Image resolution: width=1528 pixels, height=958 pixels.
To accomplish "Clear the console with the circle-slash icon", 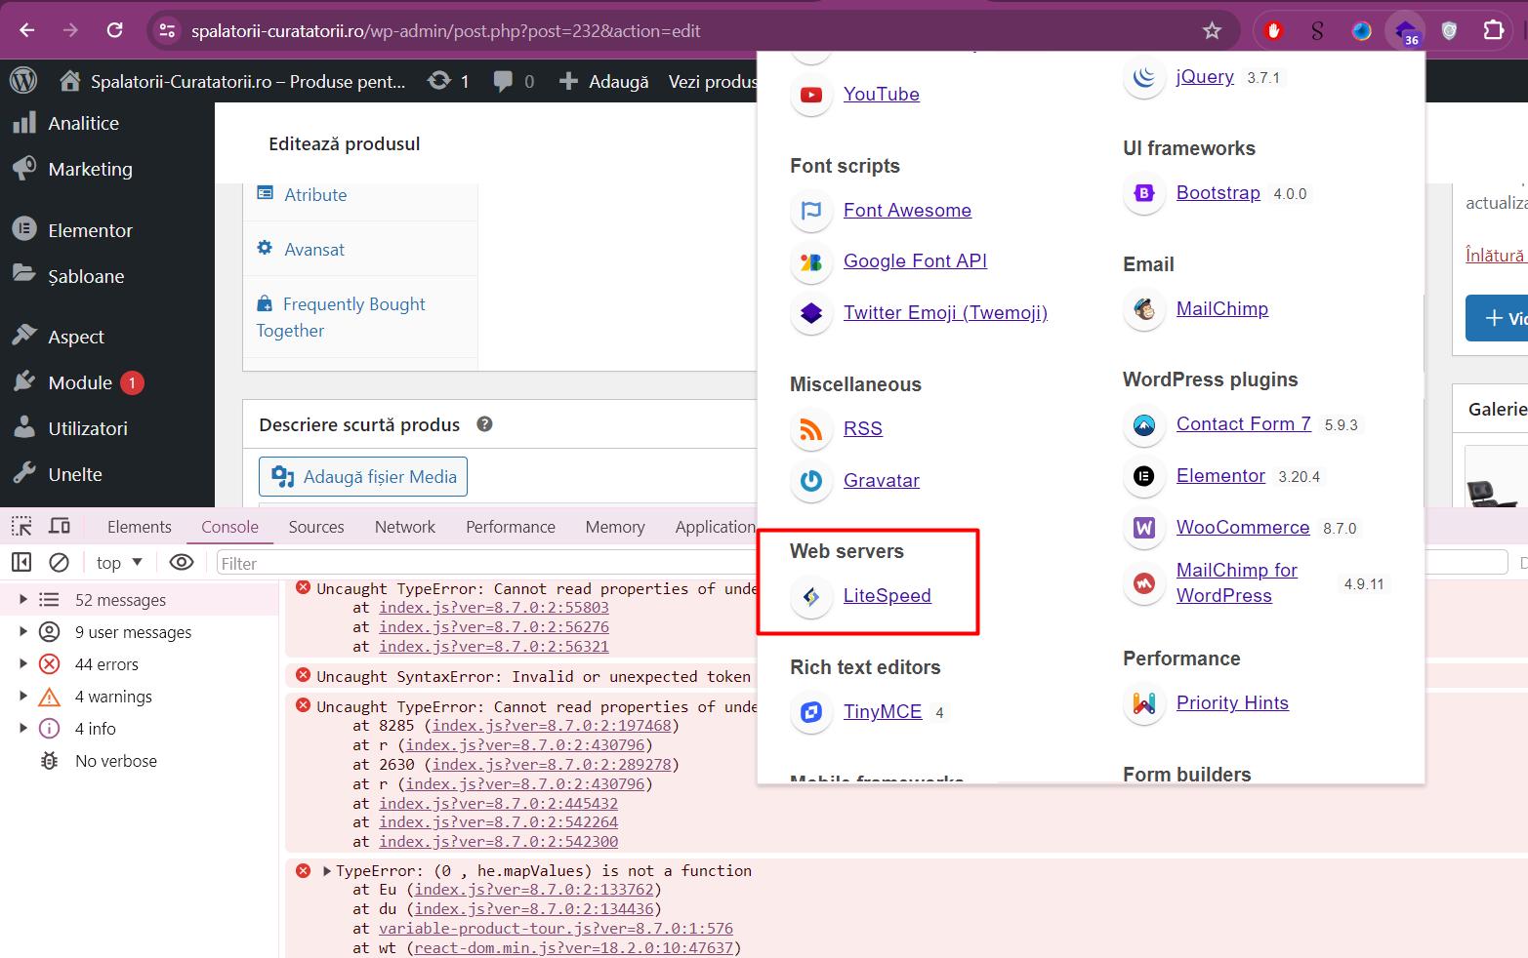I will click(x=59, y=562).
